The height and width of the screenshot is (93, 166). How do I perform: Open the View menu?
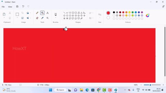click(10, 7)
